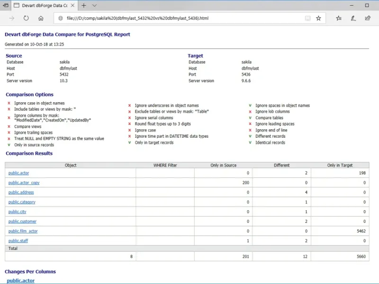Screen dimensions: 379x284
Task: Click the Add notes pen icon
Action: [353, 18]
